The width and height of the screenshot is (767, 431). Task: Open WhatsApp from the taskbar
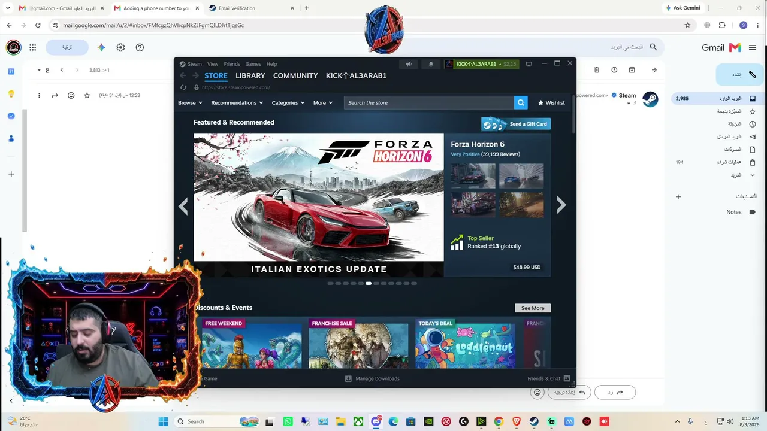pos(288,421)
